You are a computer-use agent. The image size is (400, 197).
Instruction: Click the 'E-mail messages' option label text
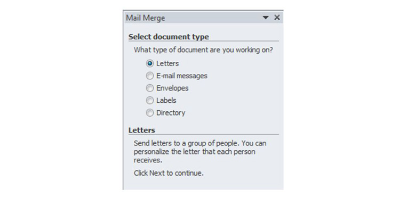(x=182, y=76)
